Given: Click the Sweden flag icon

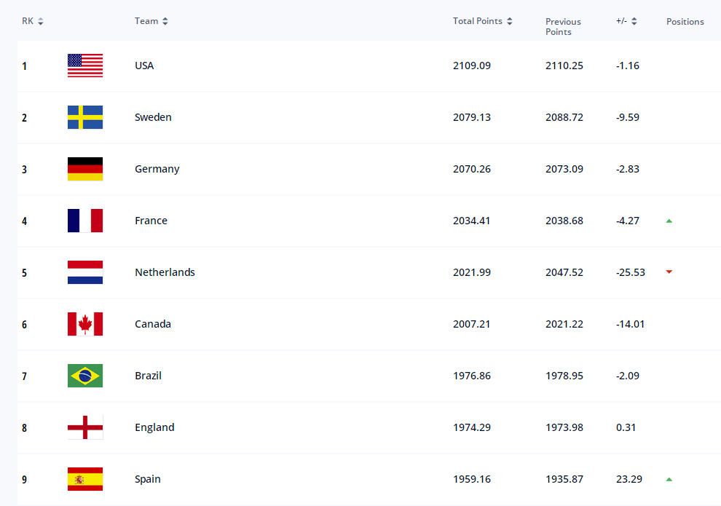Looking at the screenshot, I should [x=85, y=117].
